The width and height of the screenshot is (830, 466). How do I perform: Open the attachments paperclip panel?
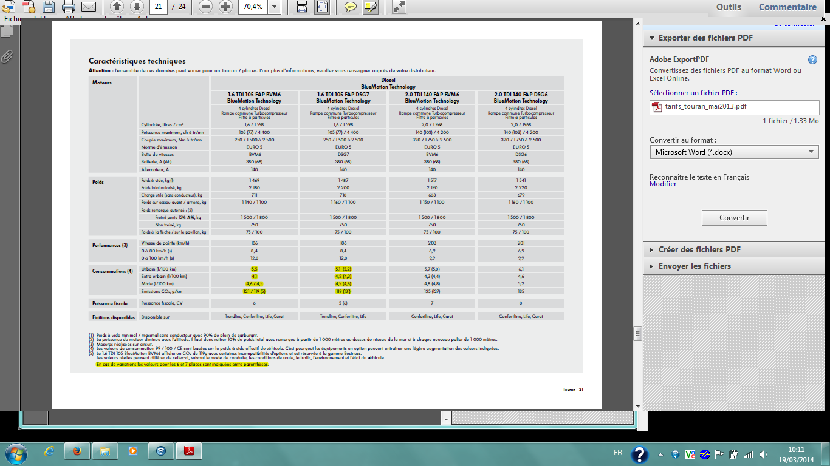pos(8,56)
